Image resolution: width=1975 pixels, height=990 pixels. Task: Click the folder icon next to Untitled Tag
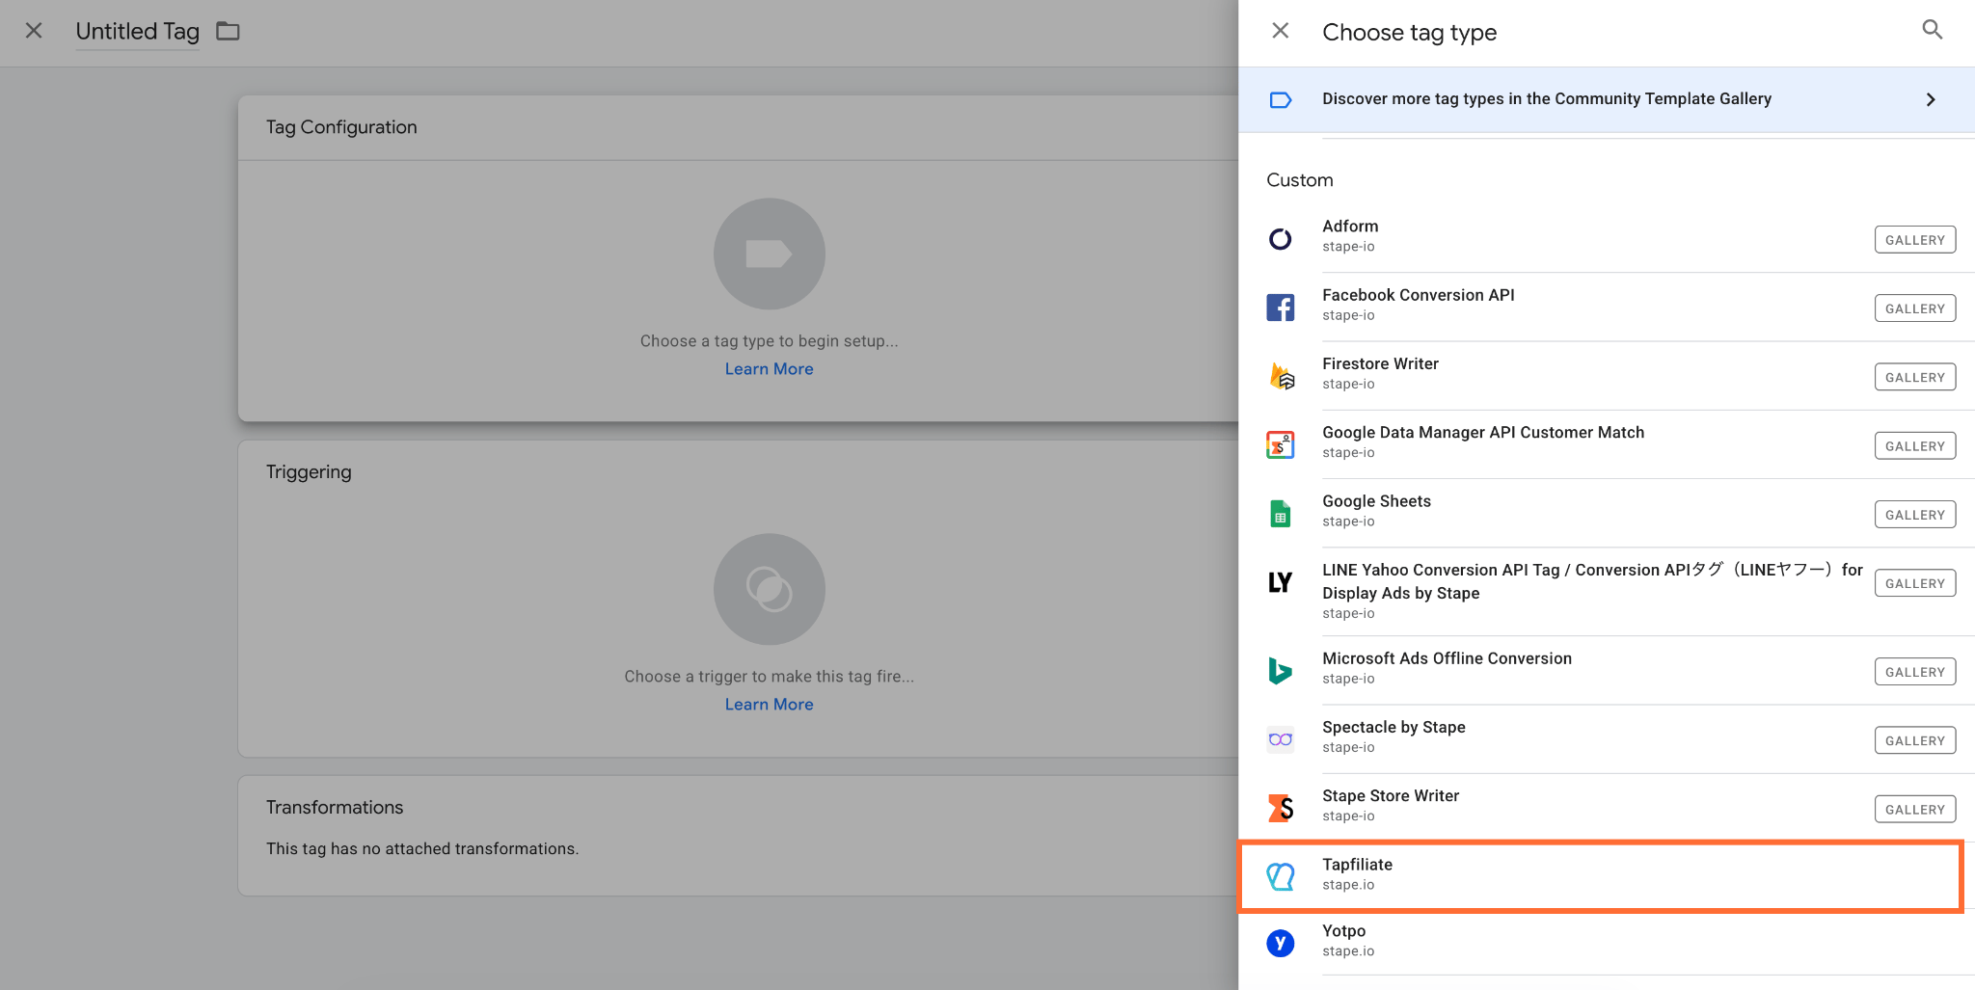(x=228, y=31)
